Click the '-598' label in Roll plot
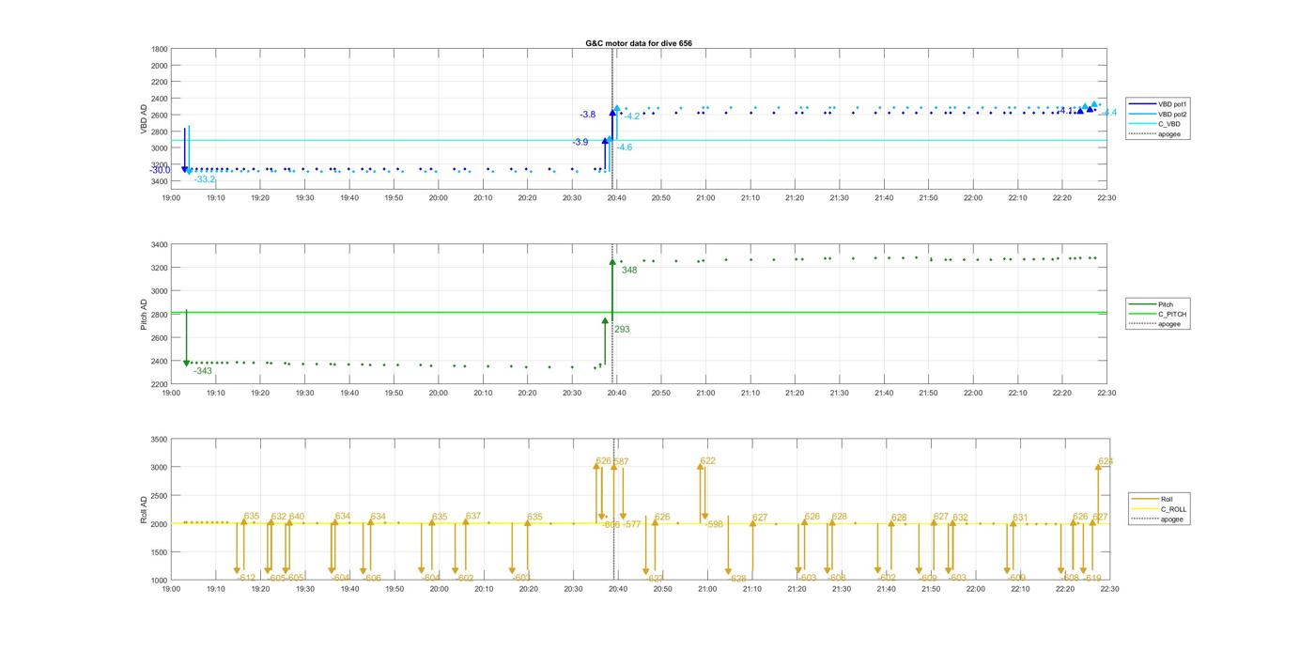The height and width of the screenshot is (651, 1315). [x=714, y=525]
